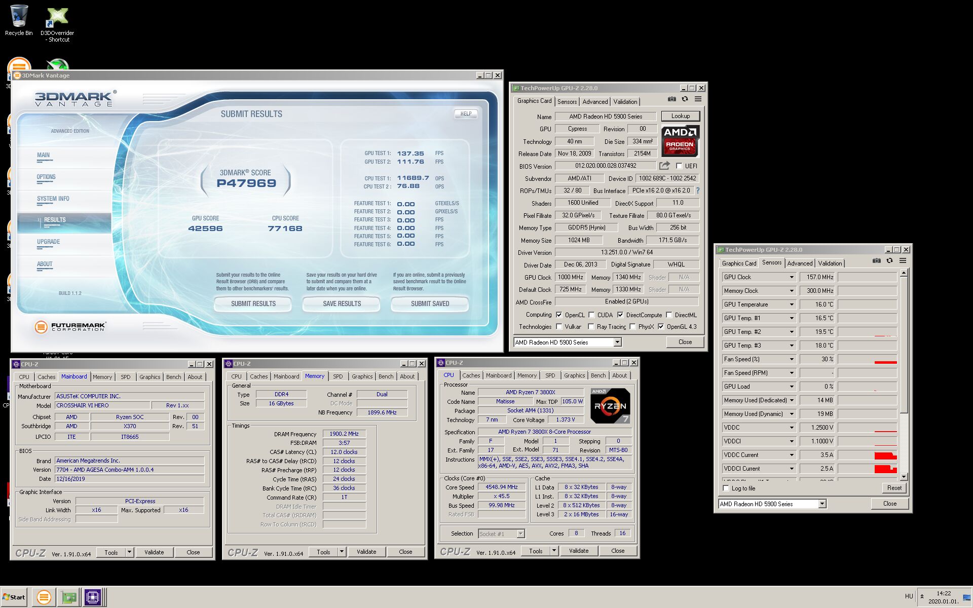Click the Lookup button in GPU-Z
The image size is (973, 608).
click(680, 116)
